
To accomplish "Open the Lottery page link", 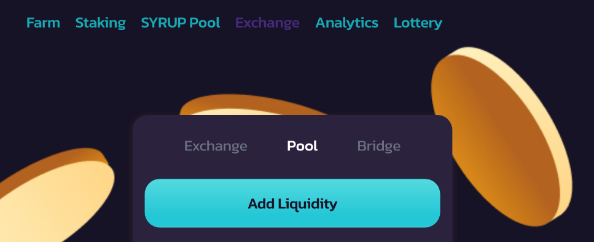I will tap(418, 23).
